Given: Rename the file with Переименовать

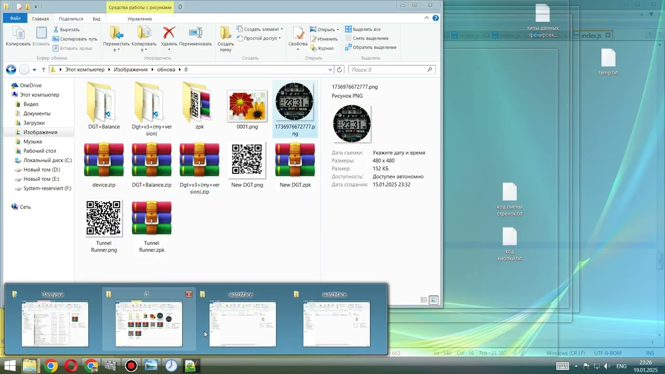Looking at the screenshot, I should click(195, 36).
